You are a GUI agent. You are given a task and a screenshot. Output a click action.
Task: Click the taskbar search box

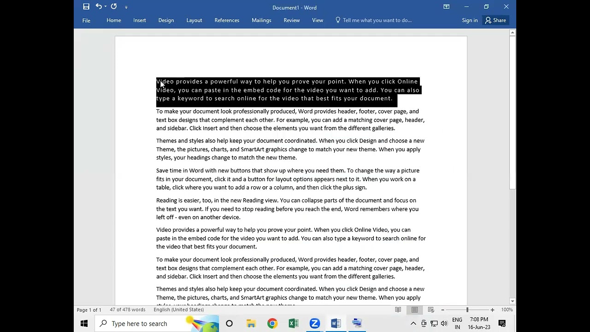(x=157, y=324)
